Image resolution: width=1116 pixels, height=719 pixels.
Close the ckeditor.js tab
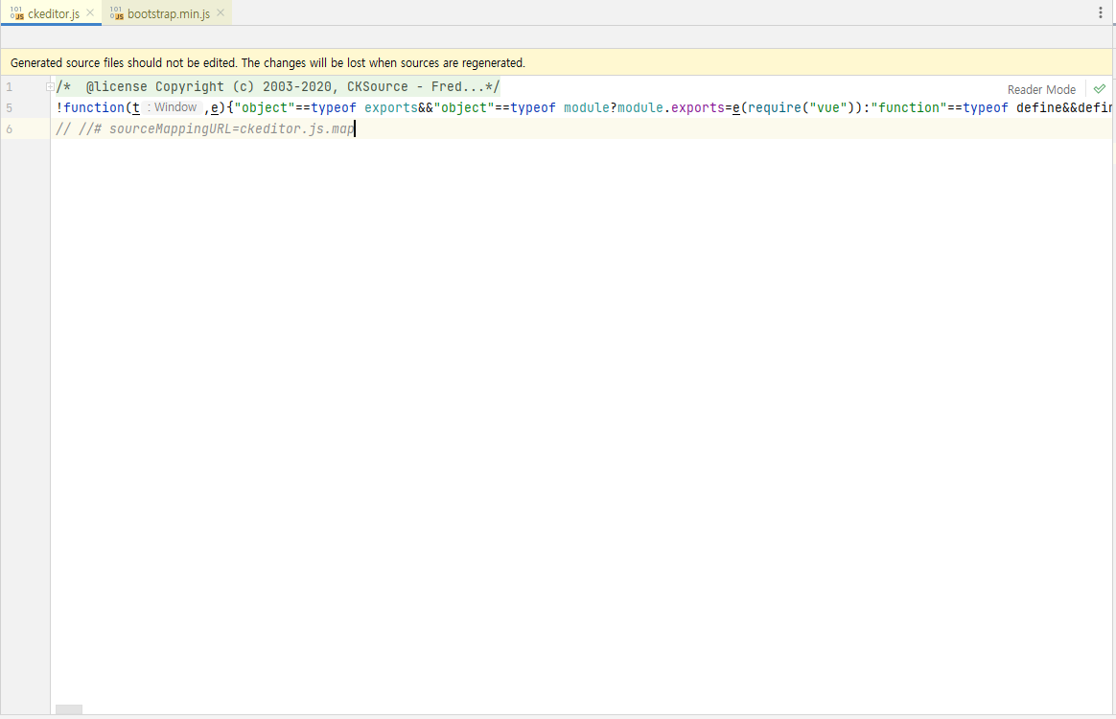[91, 13]
